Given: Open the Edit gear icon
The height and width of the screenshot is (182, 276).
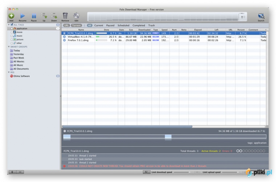Looking at the screenshot, I should coord(76,16).
